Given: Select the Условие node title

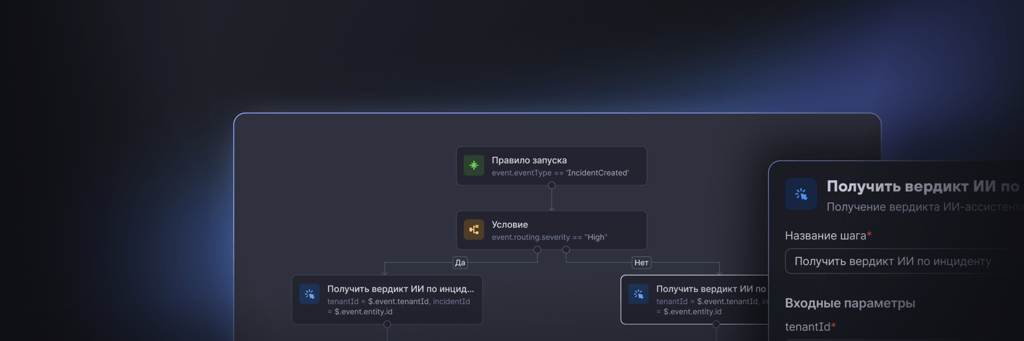Looking at the screenshot, I should tap(510, 224).
